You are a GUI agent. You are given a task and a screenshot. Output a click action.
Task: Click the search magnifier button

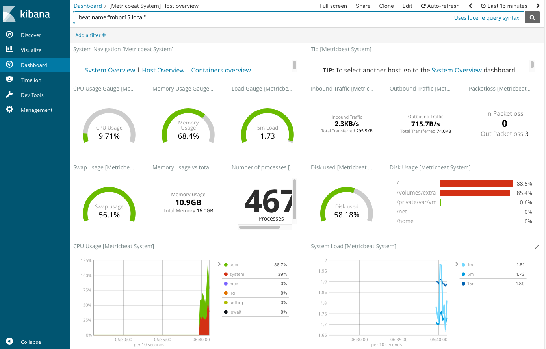tap(533, 17)
